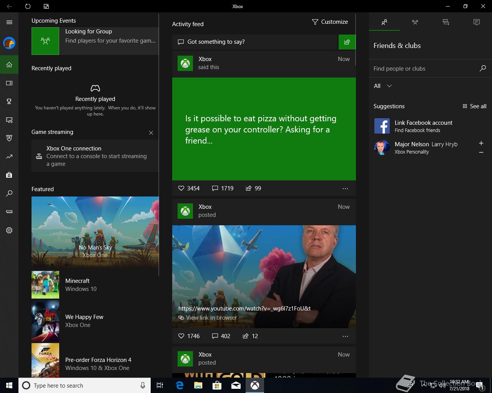Open more options on pizza post
The width and height of the screenshot is (492, 393).
tap(345, 188)
